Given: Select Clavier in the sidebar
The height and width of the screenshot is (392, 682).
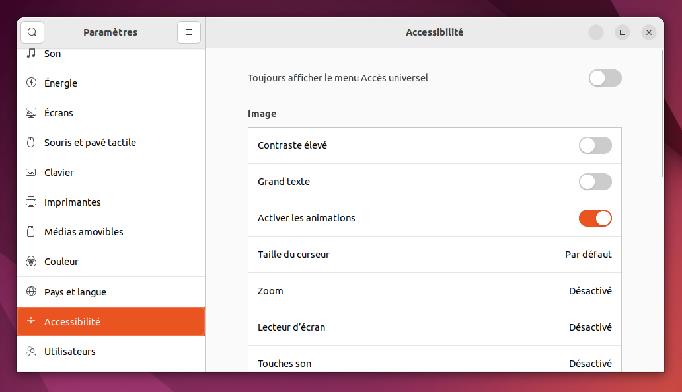Looking at the screenshot, I should tap(110, 173).
